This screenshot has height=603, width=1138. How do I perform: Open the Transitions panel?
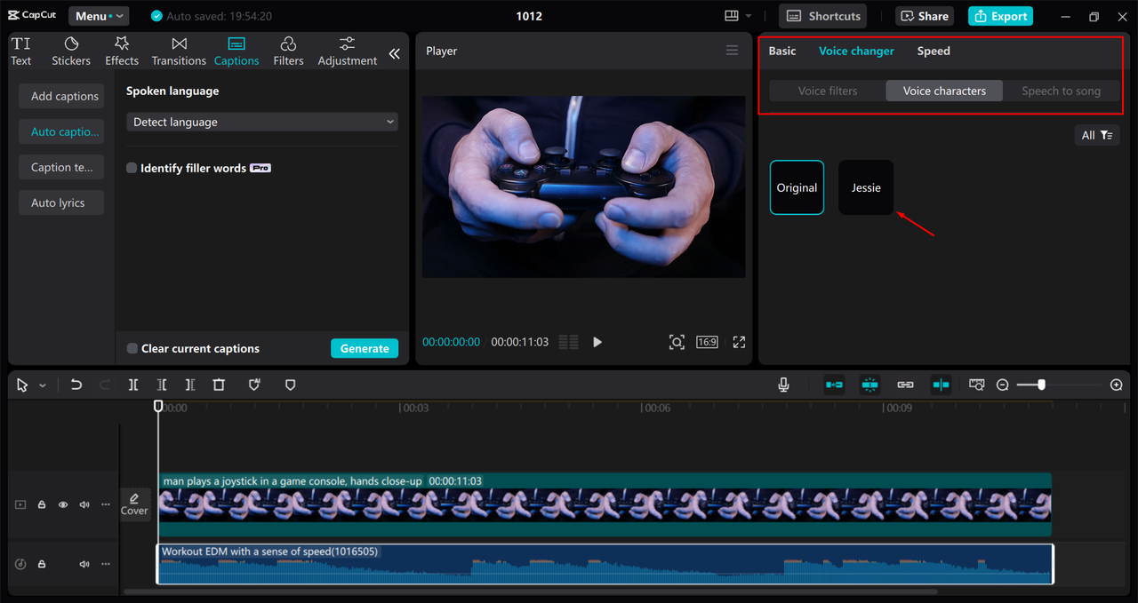(179, 52)
